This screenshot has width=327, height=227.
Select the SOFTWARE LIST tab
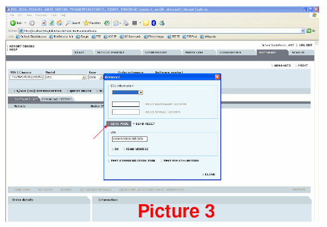[x=26, y=99]
